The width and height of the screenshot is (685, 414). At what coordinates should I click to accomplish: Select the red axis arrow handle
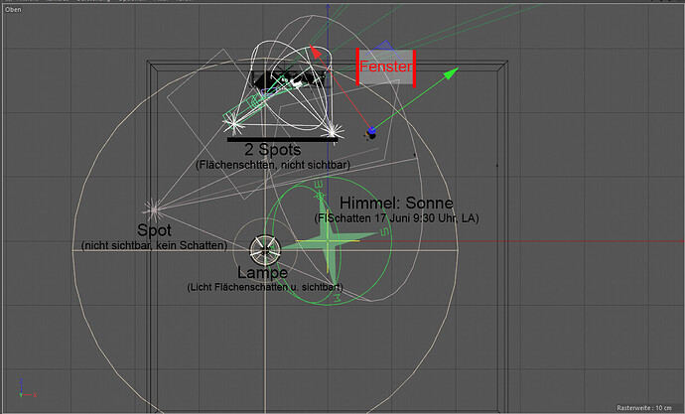pyautogui.click(x=316, y=52)
